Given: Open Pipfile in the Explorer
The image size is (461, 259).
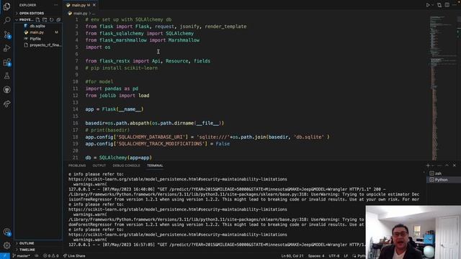Looking at the screenshot, I should click(35, 39).
